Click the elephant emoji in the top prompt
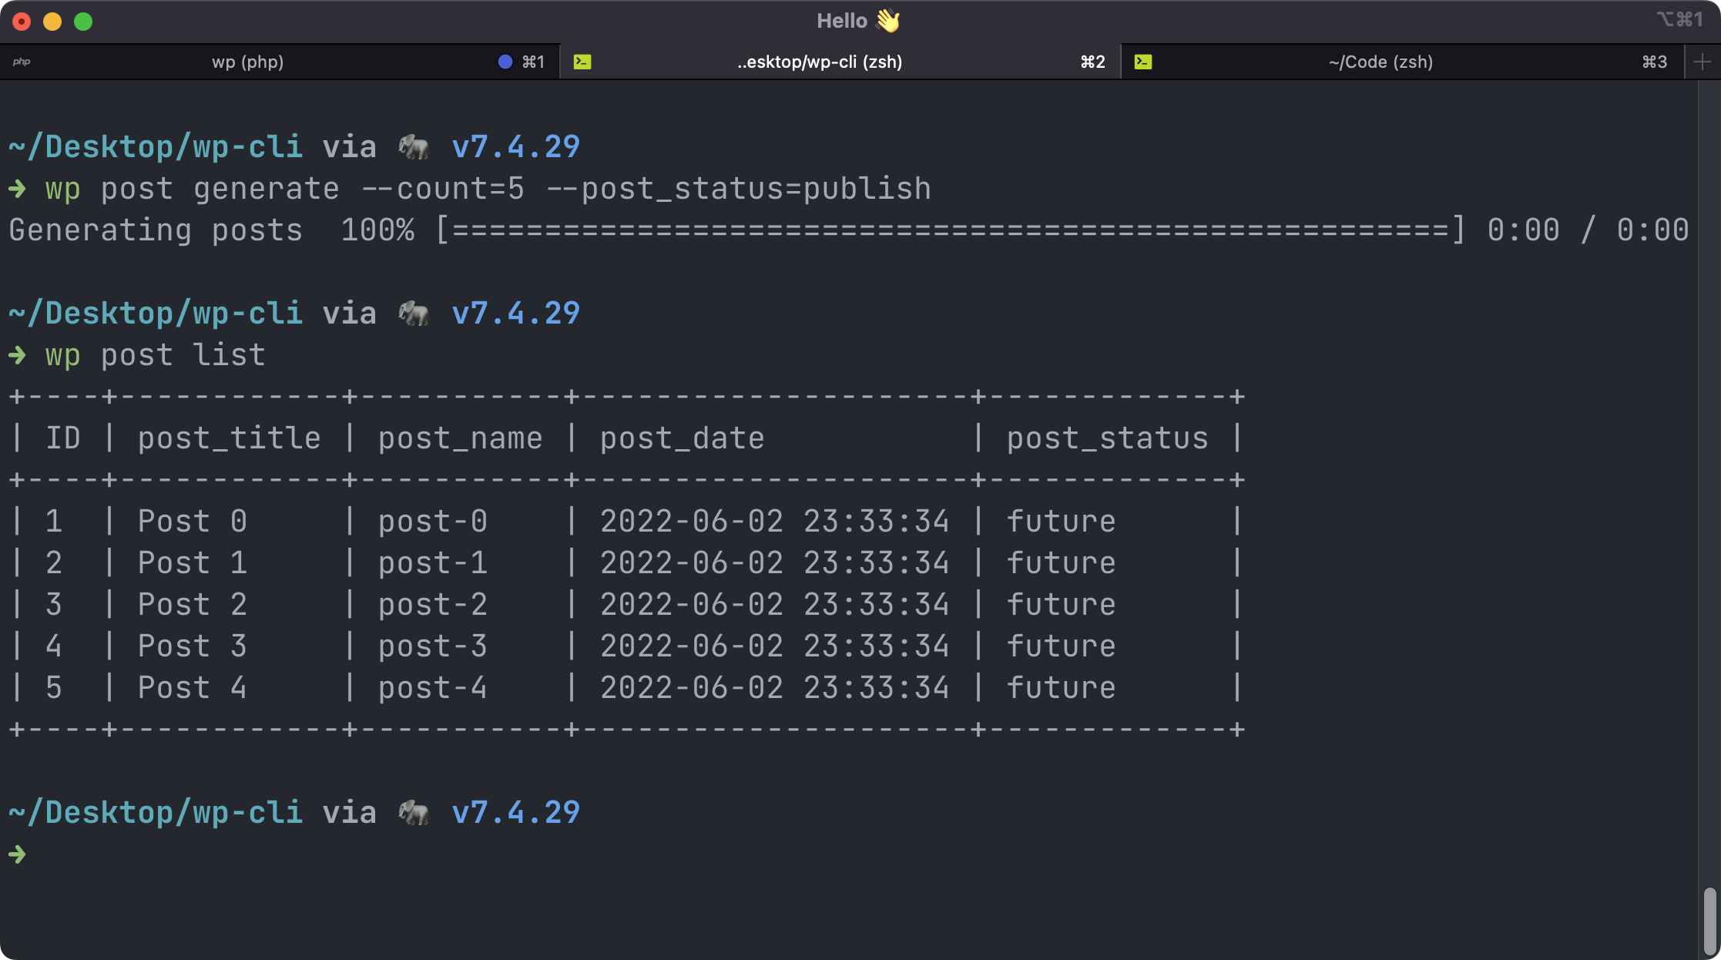The height and width of the screenshot is (960, 1721). tap(414, 146)
